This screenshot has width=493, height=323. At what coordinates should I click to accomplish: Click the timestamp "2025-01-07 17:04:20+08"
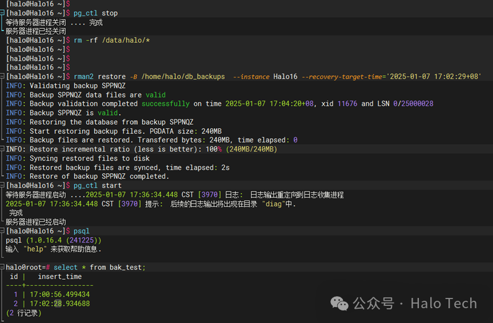pyautogui.click(x=269, y=104)
